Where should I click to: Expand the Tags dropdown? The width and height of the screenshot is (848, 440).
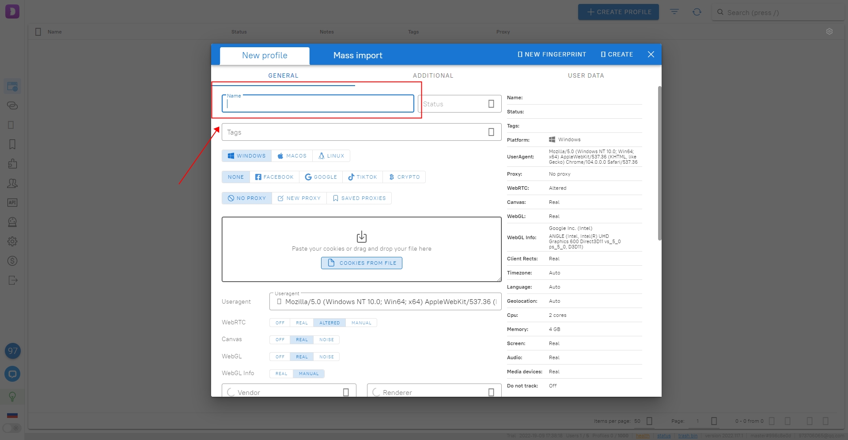pos(491,132)
